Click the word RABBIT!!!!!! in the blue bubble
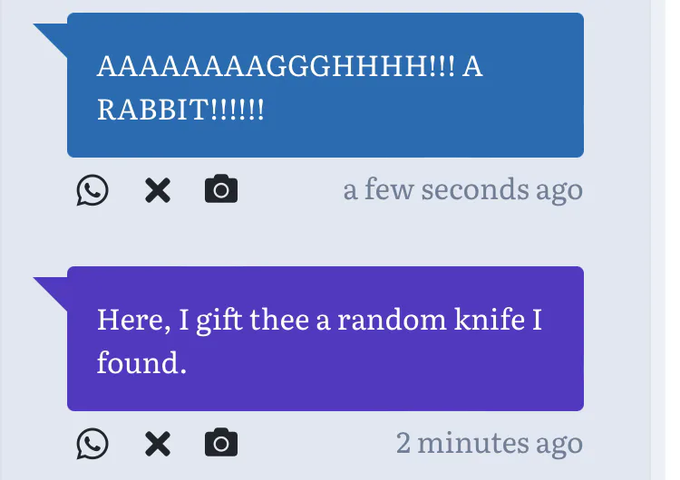Viewport: 680px width, 480px height. point(180,110)
